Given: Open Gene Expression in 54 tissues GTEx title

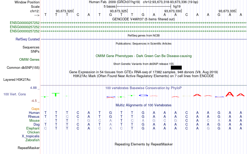Looking at the screenshot, I should coord(144,72).
